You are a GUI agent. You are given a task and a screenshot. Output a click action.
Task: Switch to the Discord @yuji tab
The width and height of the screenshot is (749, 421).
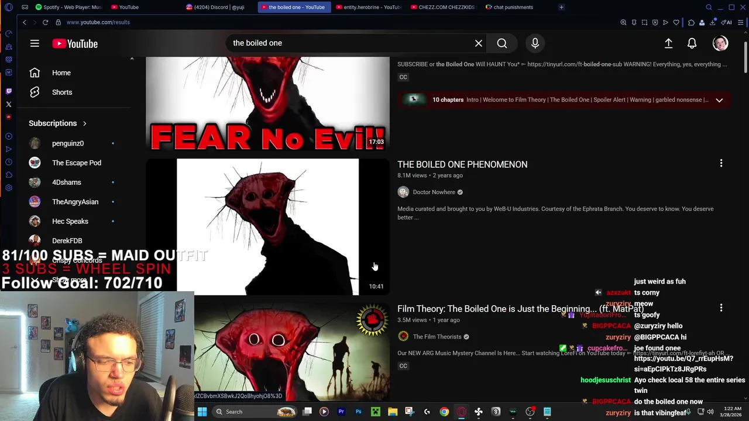click(x=219, y=7)
